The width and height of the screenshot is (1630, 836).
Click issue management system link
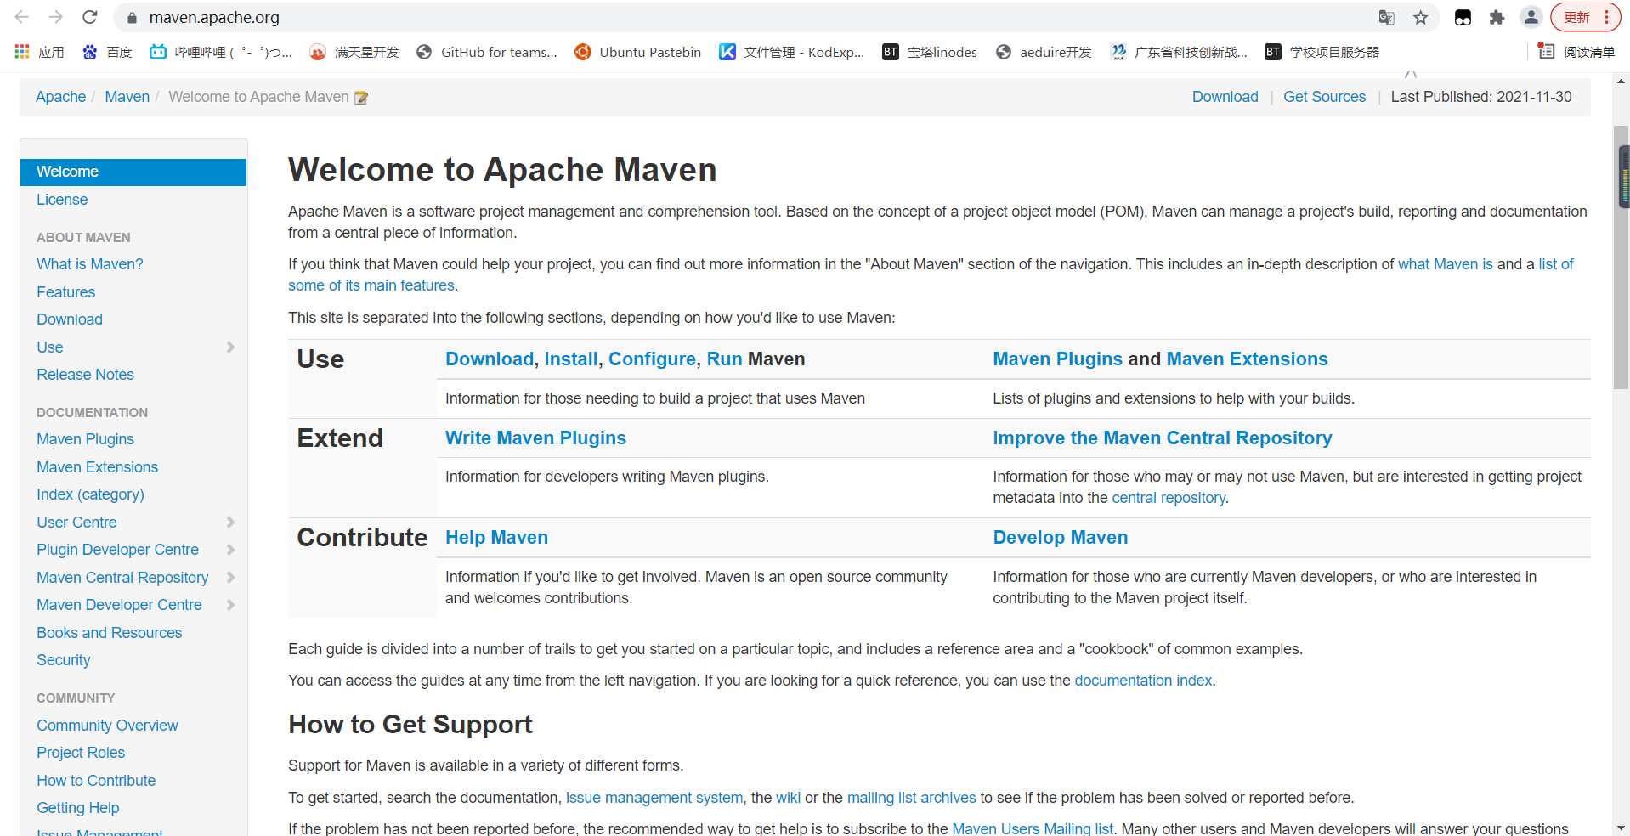point(654,798)
